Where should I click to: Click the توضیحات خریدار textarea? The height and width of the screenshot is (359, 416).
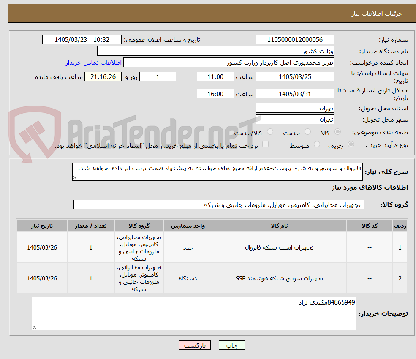pos(194,314)
